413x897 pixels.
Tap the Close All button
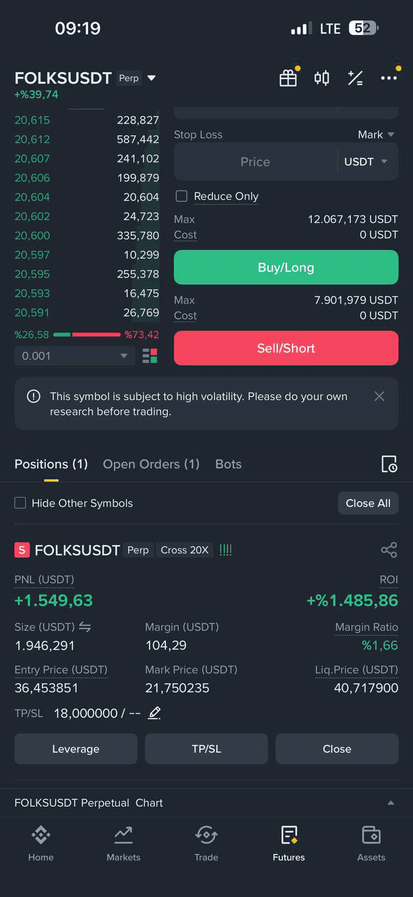point(368,503)
